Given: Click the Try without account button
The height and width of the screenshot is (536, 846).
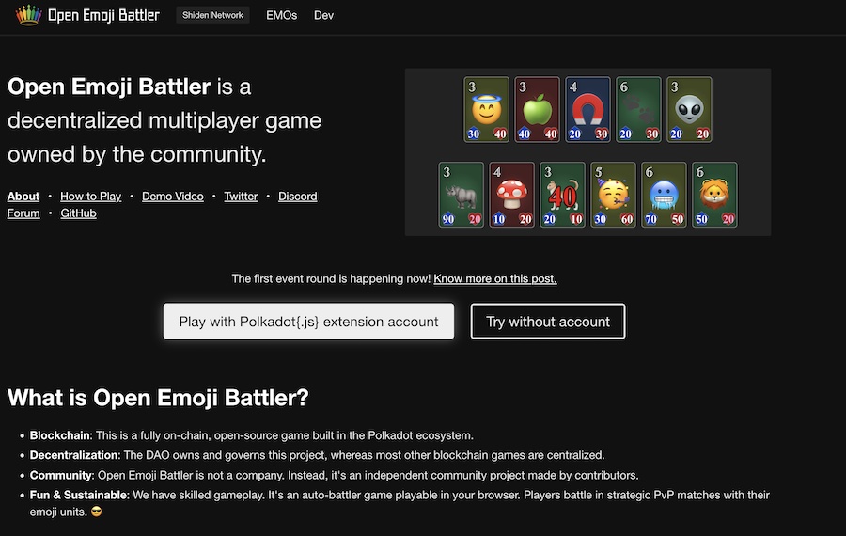Looking at the screenshot, I should [x=548, y=322].
